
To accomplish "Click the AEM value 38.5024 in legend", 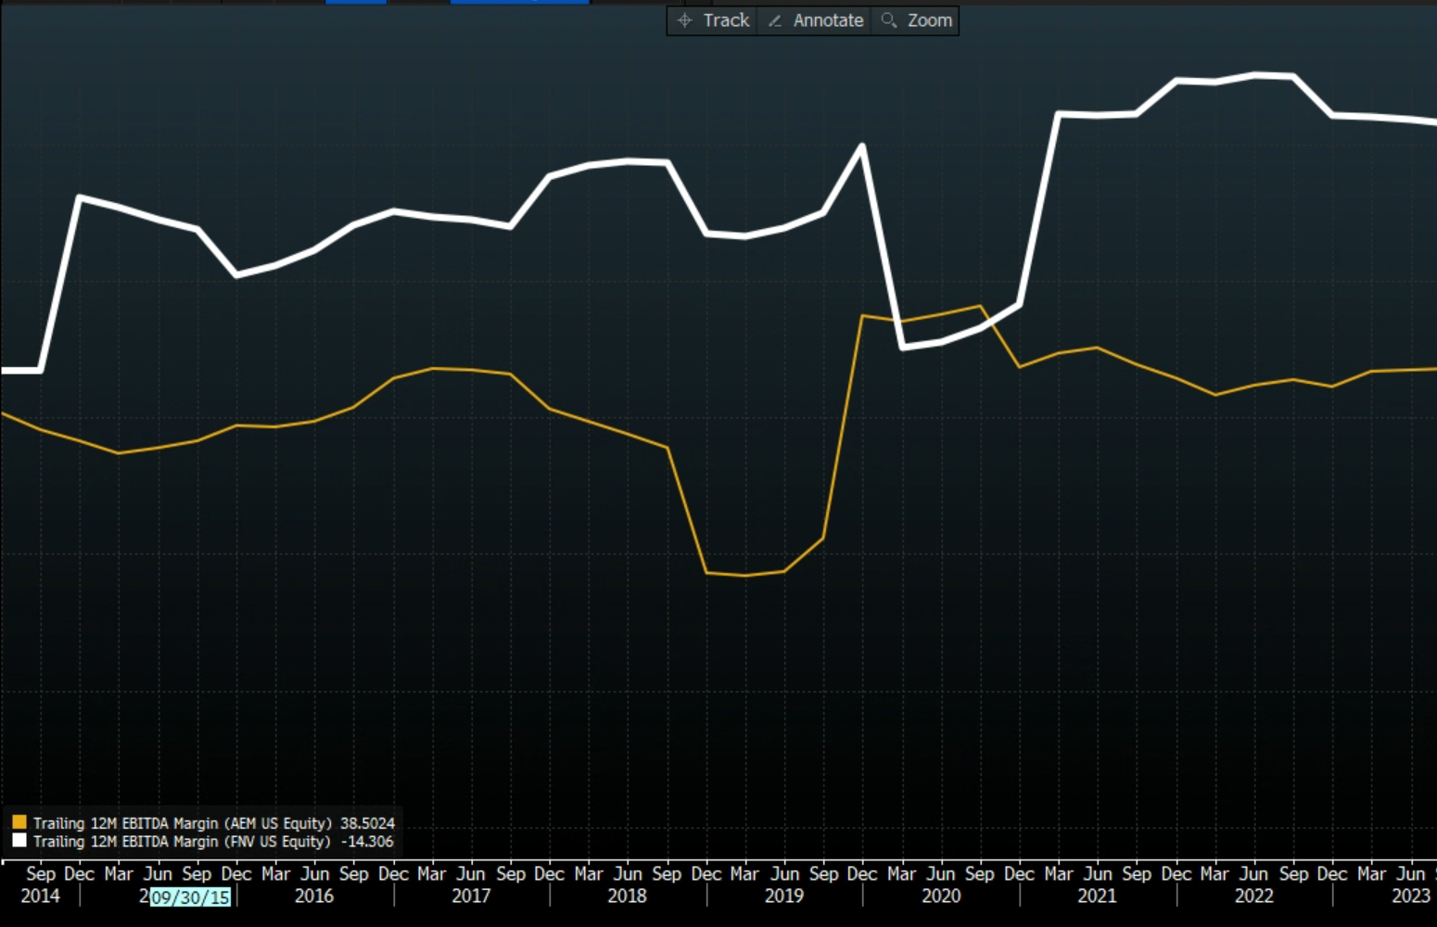I will click(x=367, y=823).
